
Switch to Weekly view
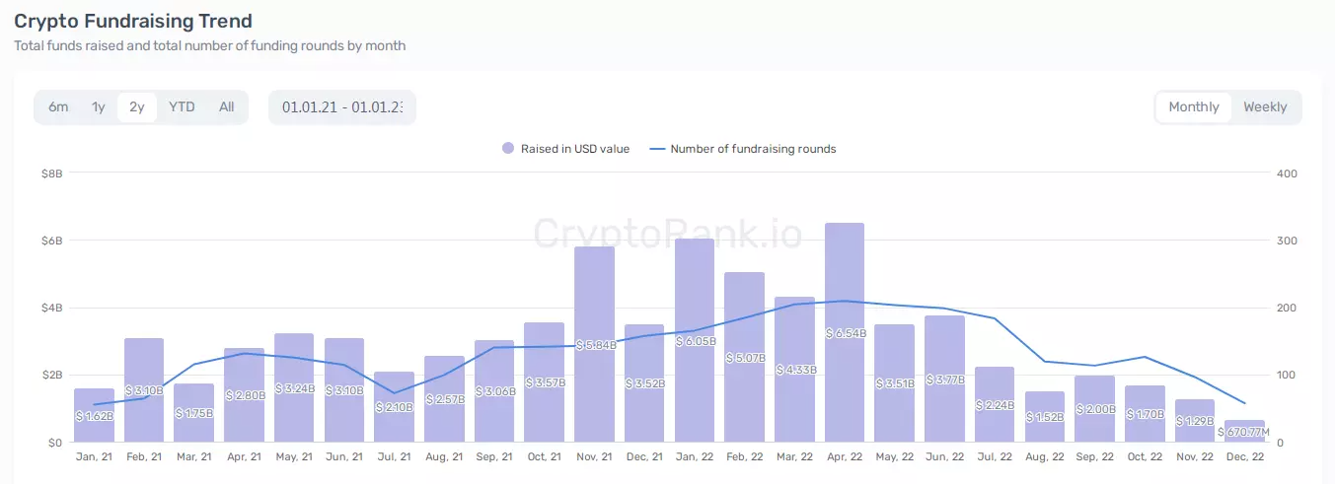(x=1265, y=107)
